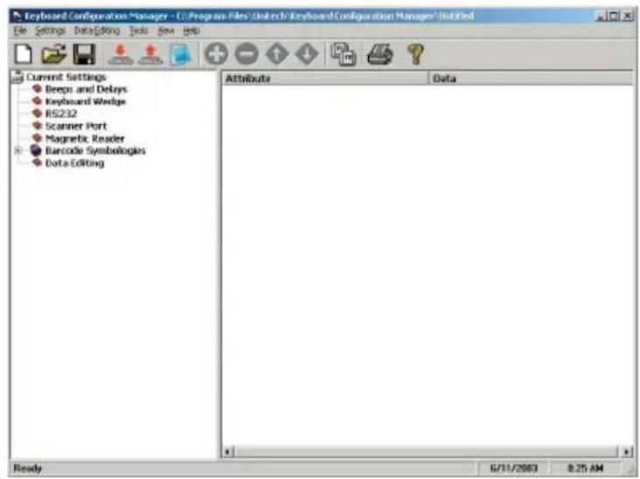The height and width of the screenshot is (479, 640).
Task: Open the Help menu
Action: point(191,31)
